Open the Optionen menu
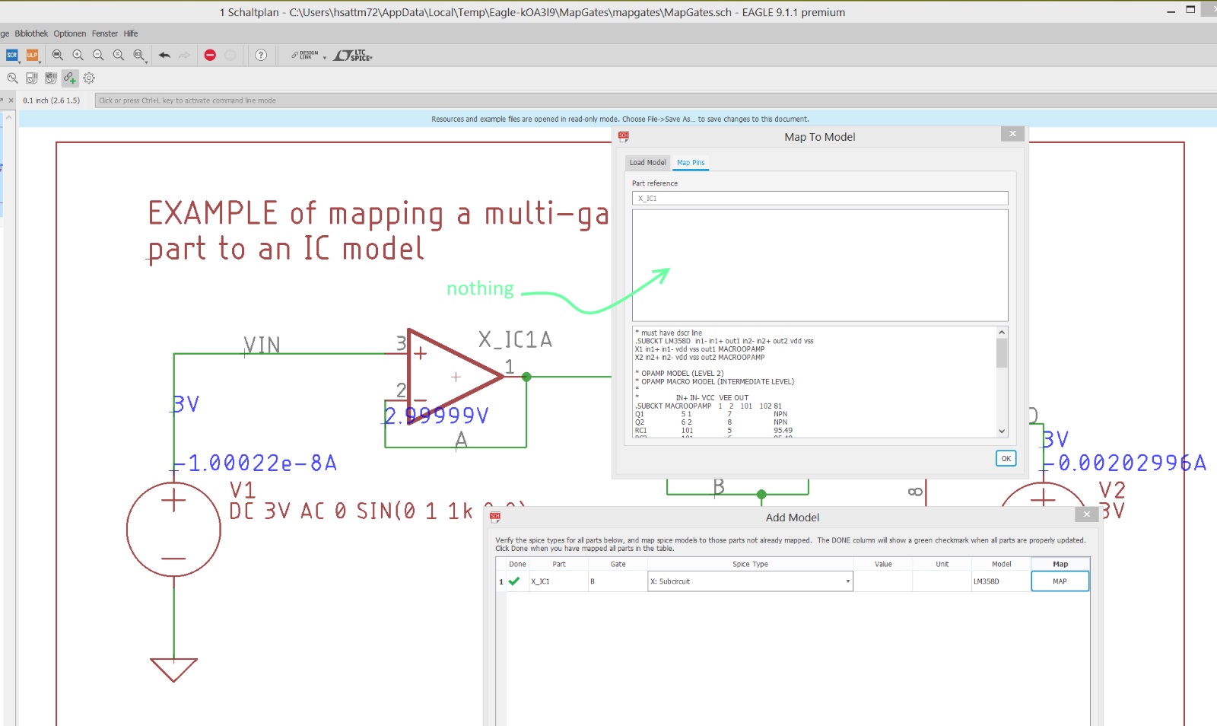Viewport: 1217px width, 726px height. pos(69,33)
